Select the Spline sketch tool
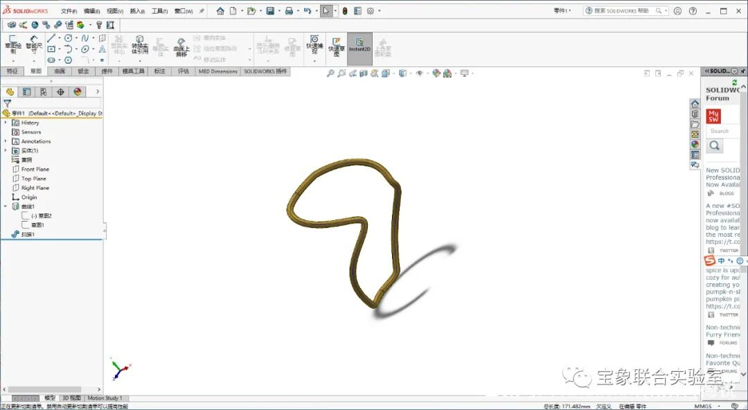Screen dimensions: 748x410 85,38
